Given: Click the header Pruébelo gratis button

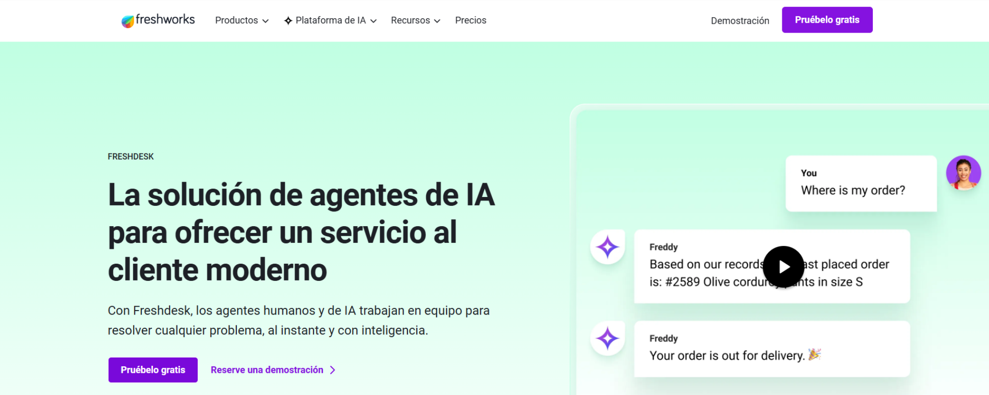Looking at the screenshot, I should pos(827,20).
